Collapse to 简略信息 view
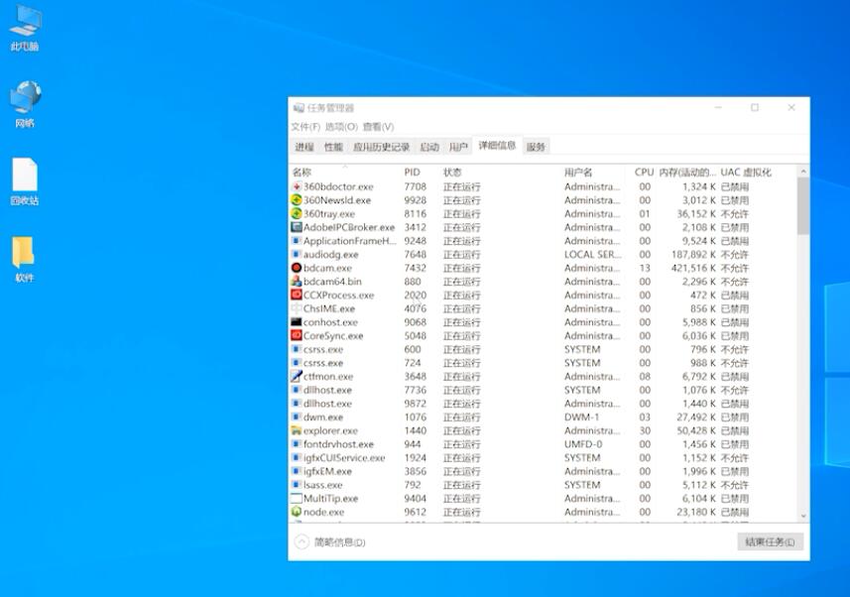The height and width of the screenshot is (597, 850). tap(330, 541)
